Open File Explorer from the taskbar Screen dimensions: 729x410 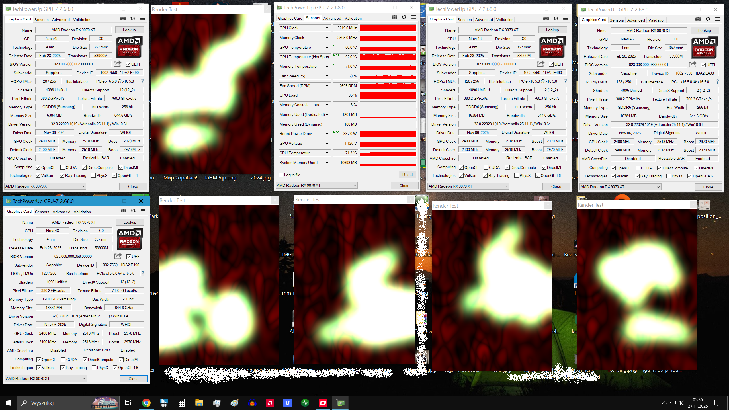pos(199,403)
